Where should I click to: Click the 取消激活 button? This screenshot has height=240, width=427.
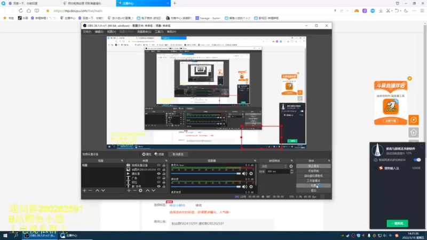(x=178, y=154)
